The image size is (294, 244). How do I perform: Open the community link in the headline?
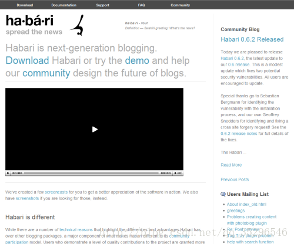pyautogui.click(x=46, y=73)
